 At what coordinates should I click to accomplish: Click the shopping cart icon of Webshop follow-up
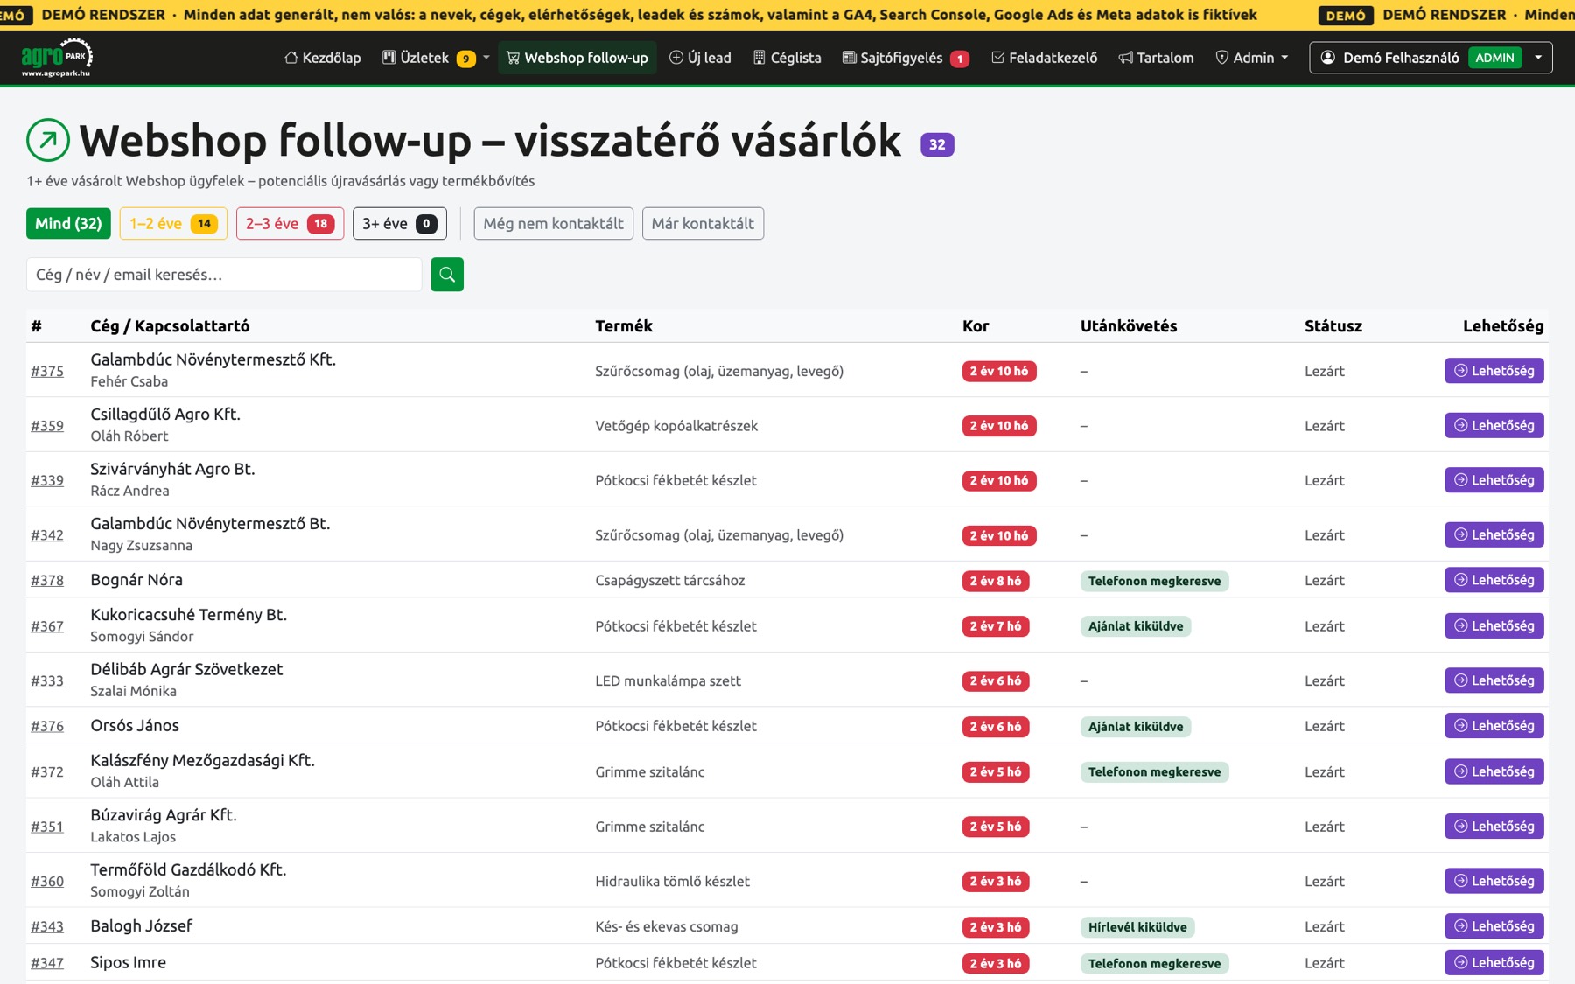pos(514,58)
